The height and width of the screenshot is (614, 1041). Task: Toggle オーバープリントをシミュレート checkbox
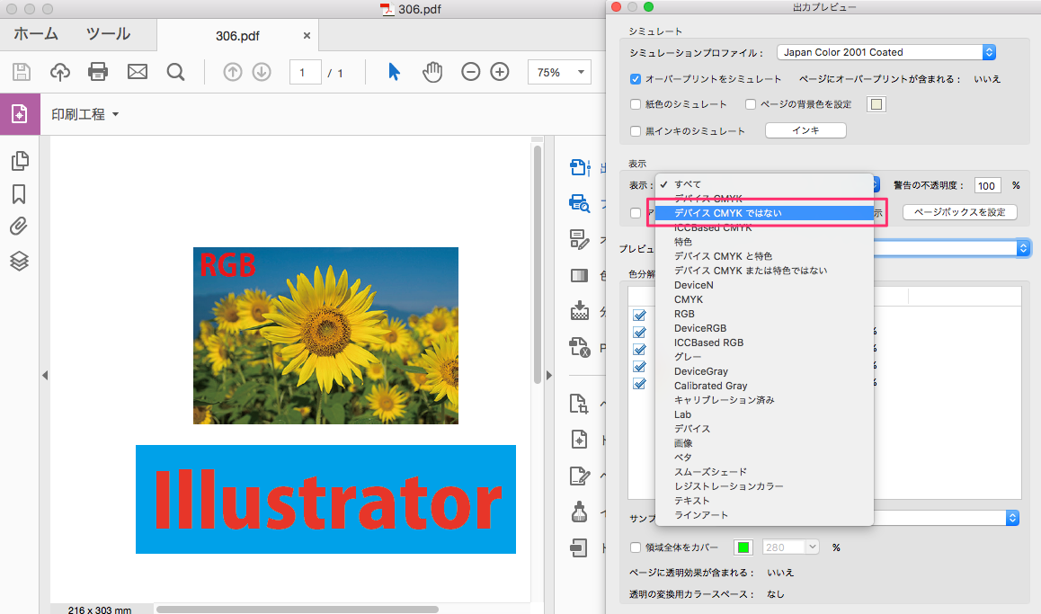(636, 79)
